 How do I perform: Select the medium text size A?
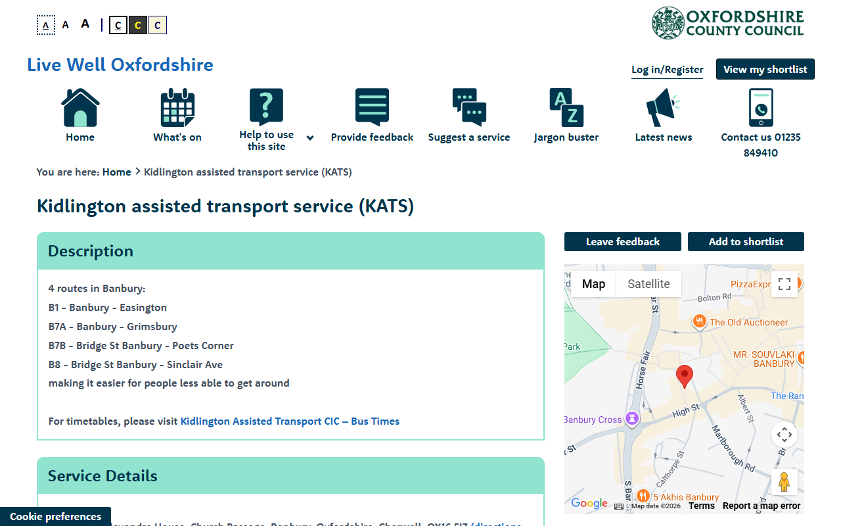coord(65,25)
